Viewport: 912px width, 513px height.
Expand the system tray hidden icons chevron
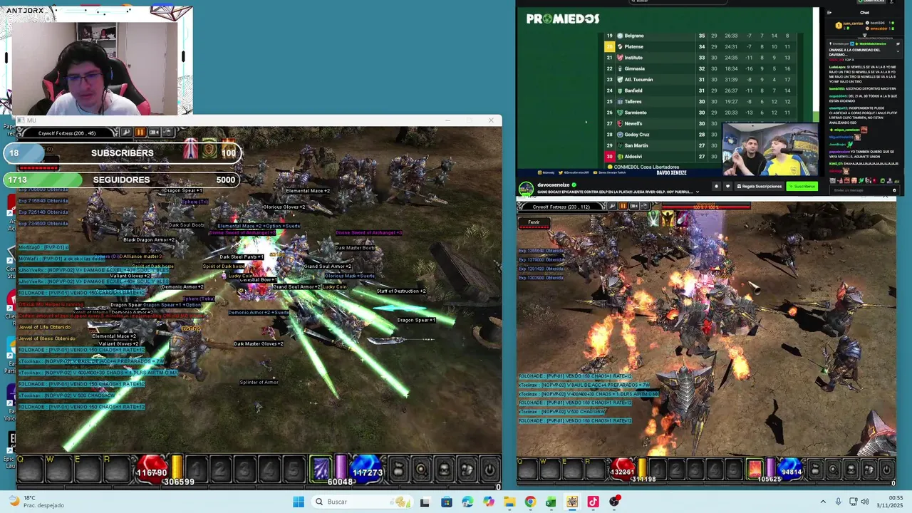pyautogui.click(x=823, y=502)
